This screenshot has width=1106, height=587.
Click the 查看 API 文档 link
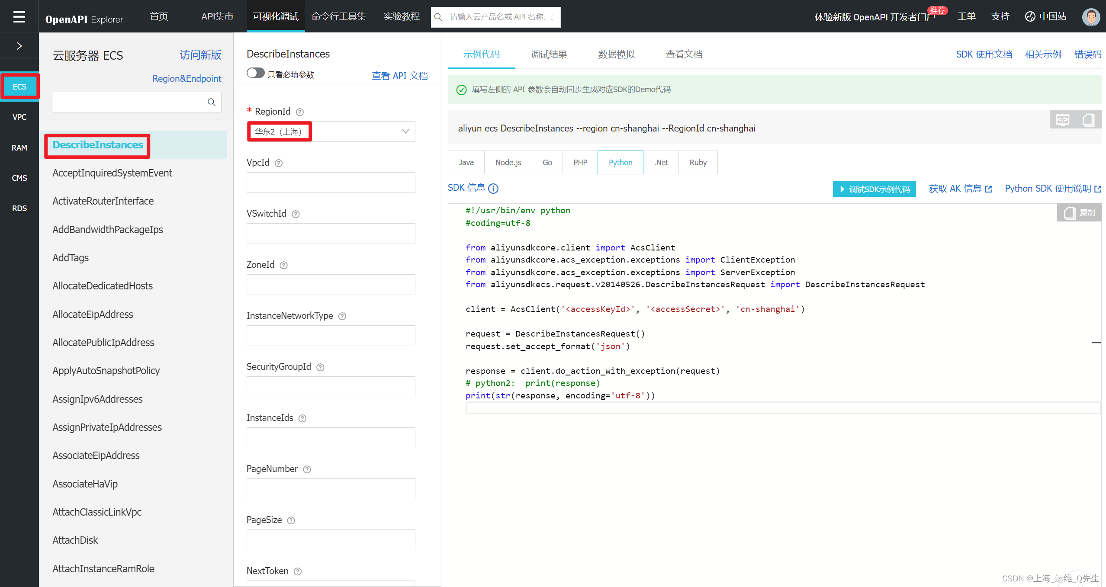(399, 76)
